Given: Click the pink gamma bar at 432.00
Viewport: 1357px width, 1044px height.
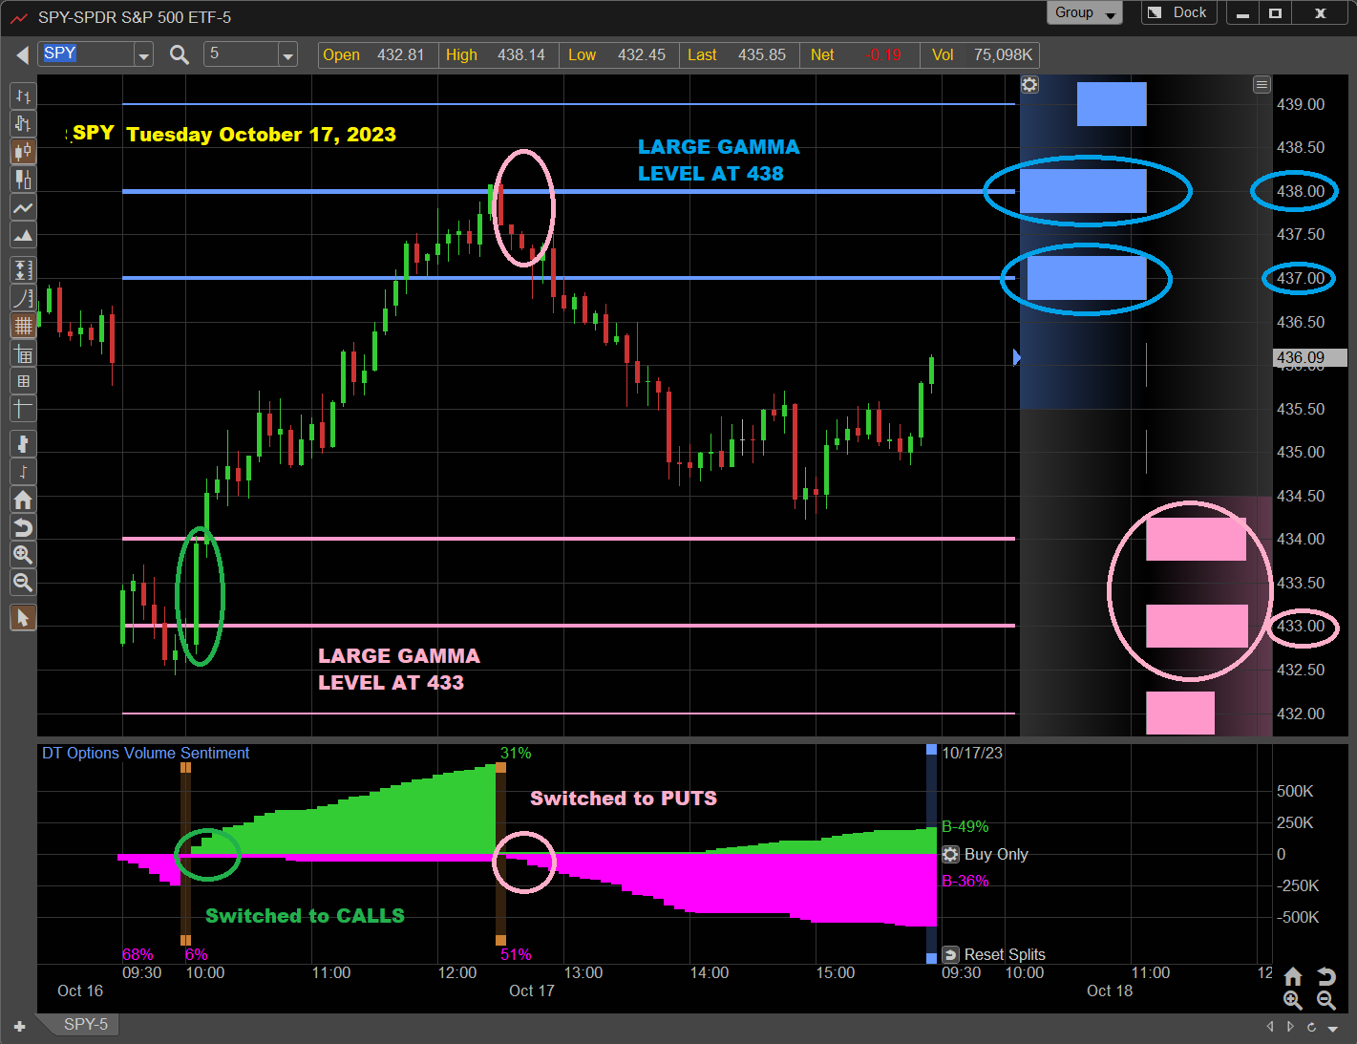Looking at the screenshot, I should [x=1180, y=714].
